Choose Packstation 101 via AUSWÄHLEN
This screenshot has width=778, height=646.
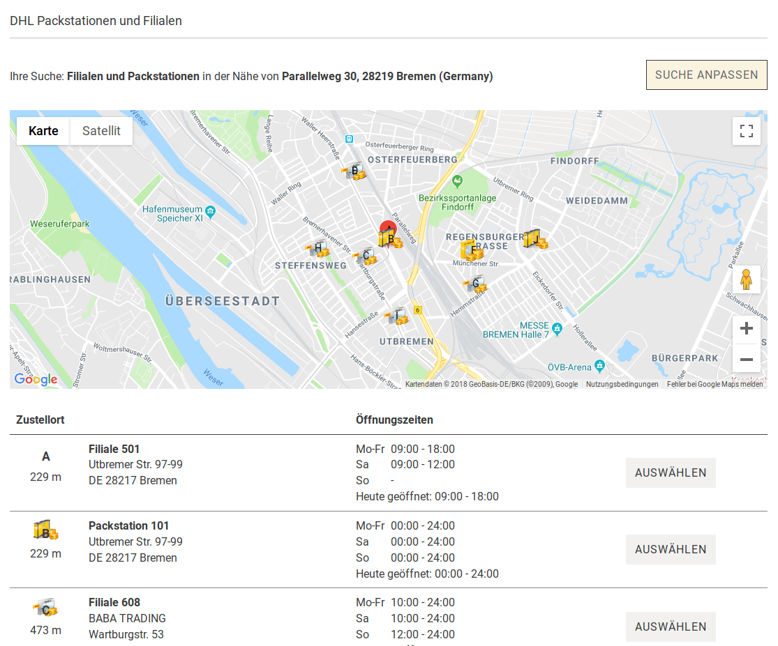click(x=671, y=549)
